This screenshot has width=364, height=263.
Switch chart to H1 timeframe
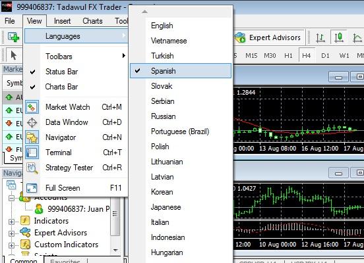pyautogui.click(x=288, y=56)
